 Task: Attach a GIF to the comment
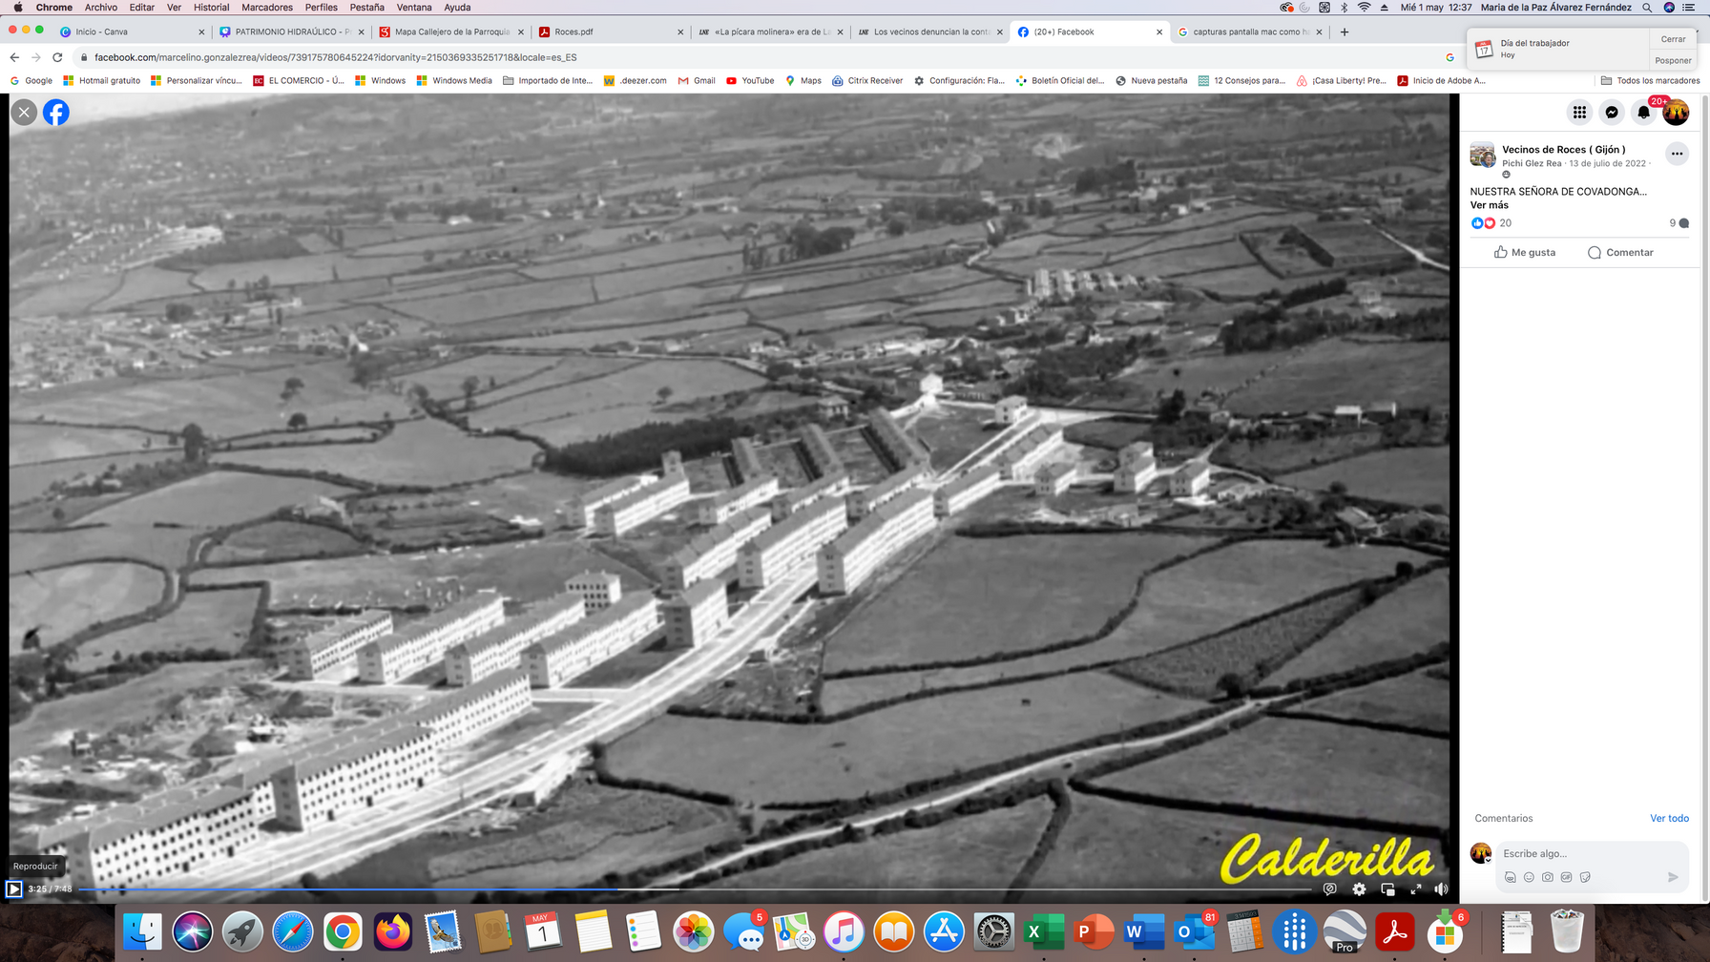[x=1566, y=877]
